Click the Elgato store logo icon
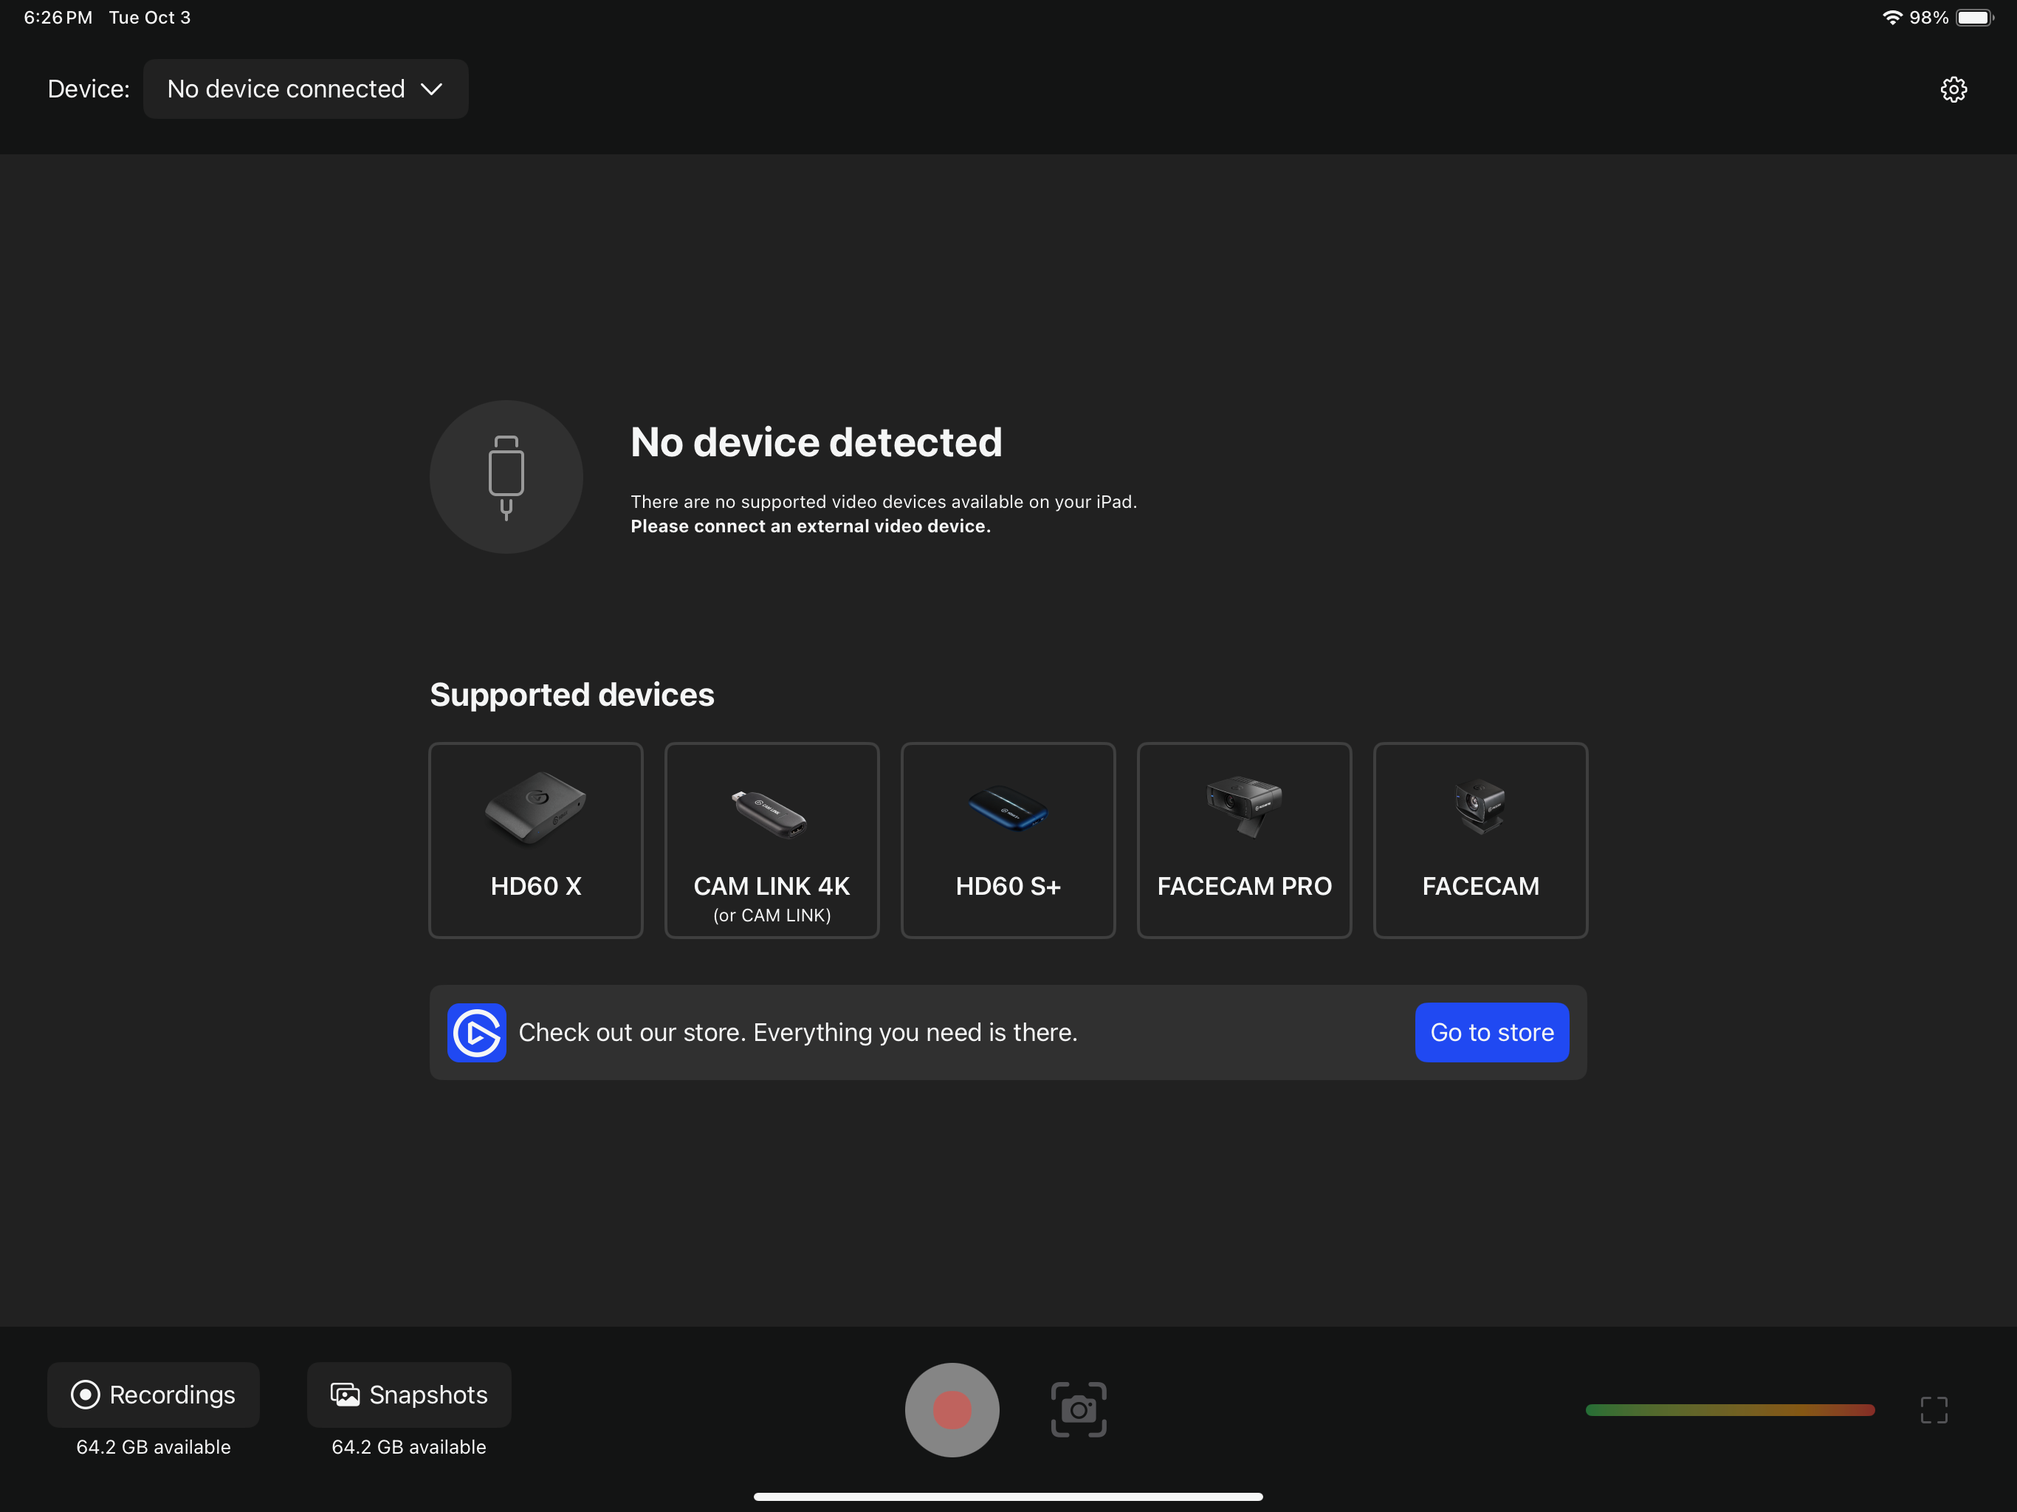The width and height of the screenshot is (2017, 1512). tap(476, 1032)
